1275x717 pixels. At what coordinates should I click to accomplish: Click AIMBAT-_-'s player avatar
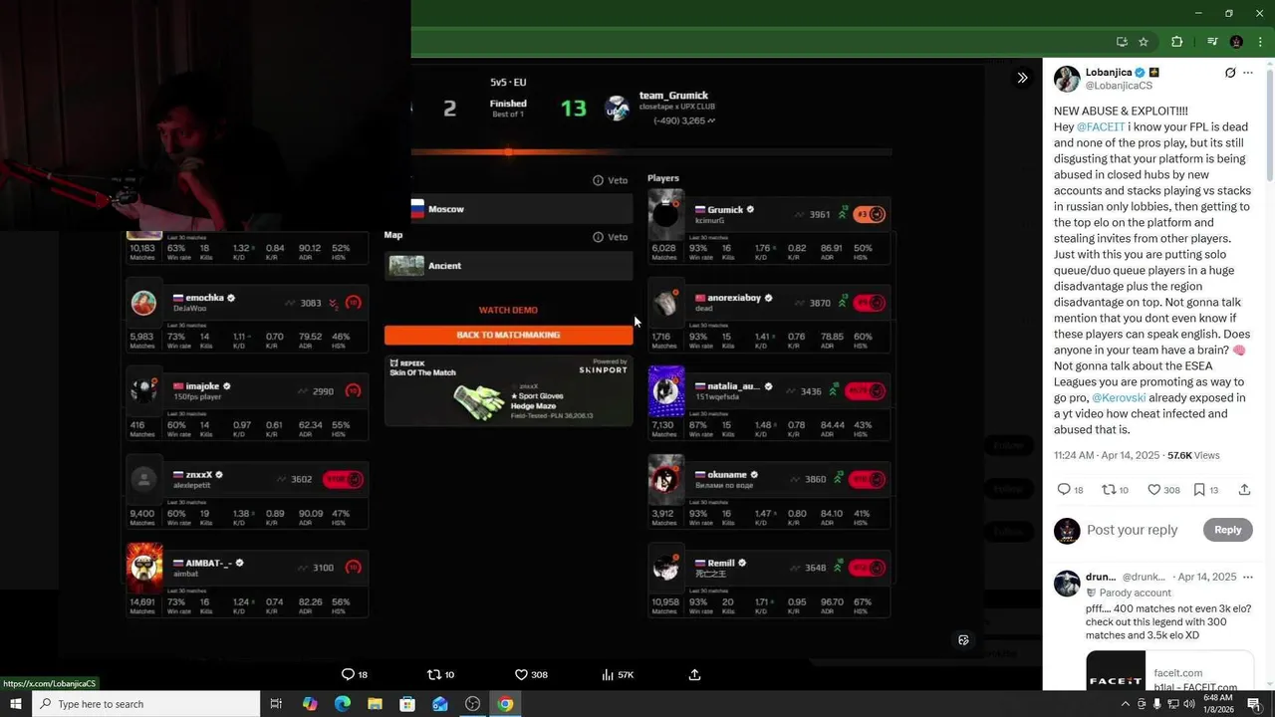point(144,567)
